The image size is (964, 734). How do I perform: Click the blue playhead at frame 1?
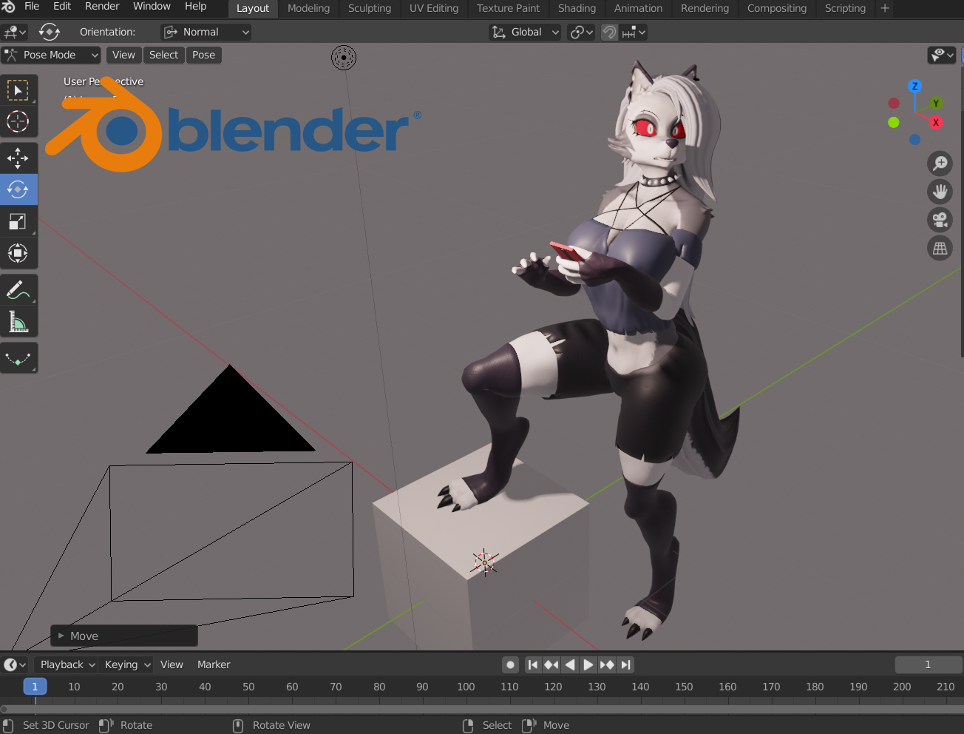(x=35, y=687)
